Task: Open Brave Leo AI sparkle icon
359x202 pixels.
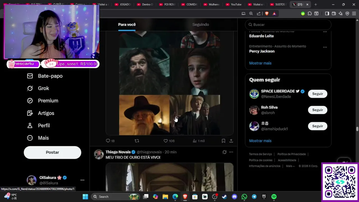Action: tap(340, 13)
